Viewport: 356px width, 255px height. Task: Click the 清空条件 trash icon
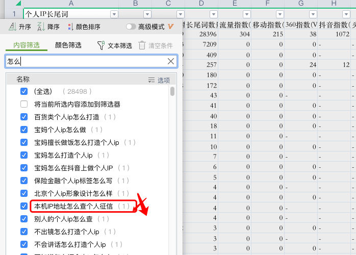pos(142,45)
